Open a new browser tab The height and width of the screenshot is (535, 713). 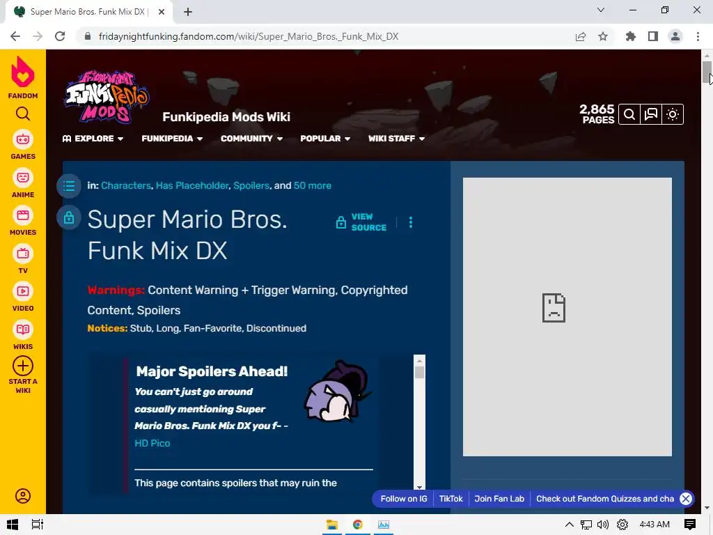coord(188,12)
